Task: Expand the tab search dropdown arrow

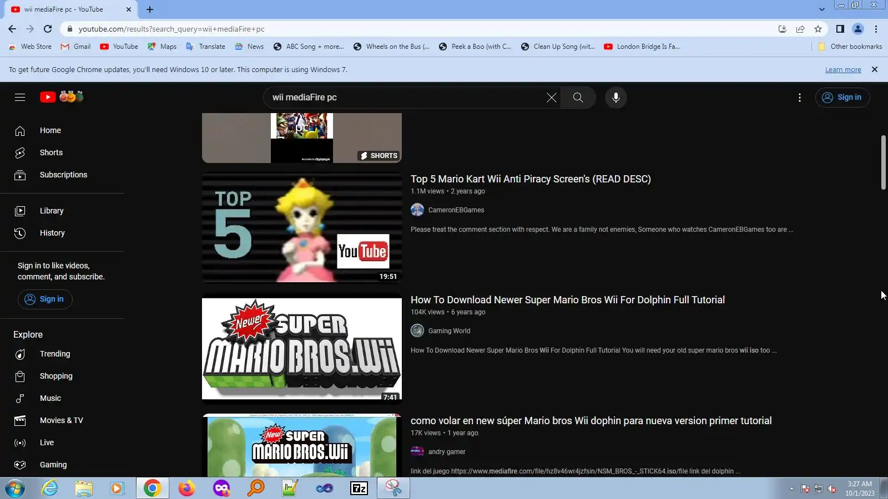Action: tap(822, 9)
